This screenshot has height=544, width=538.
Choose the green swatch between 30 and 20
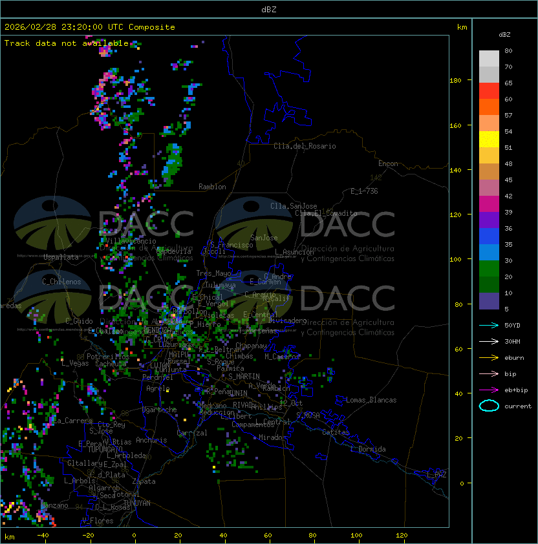click(x=489, y=269)
